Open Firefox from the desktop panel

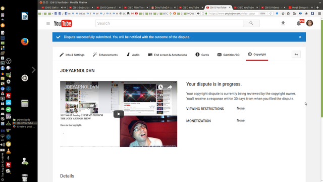(25, 41)
